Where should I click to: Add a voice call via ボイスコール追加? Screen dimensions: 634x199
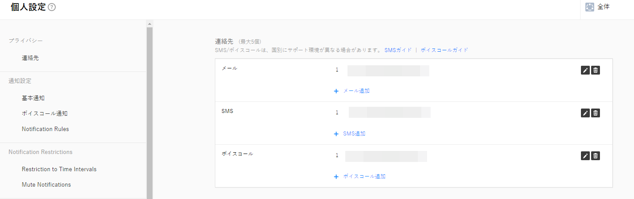(360, 176)
